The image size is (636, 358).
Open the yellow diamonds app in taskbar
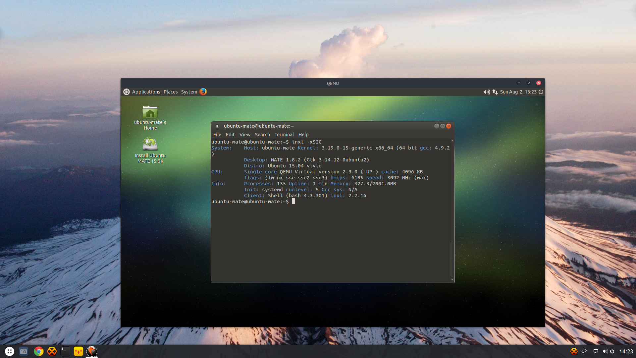(x=79, y=351)
